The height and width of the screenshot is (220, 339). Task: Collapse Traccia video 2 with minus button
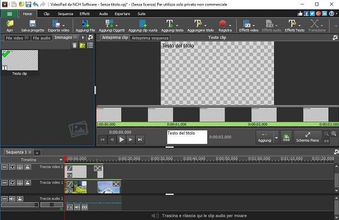4,167
